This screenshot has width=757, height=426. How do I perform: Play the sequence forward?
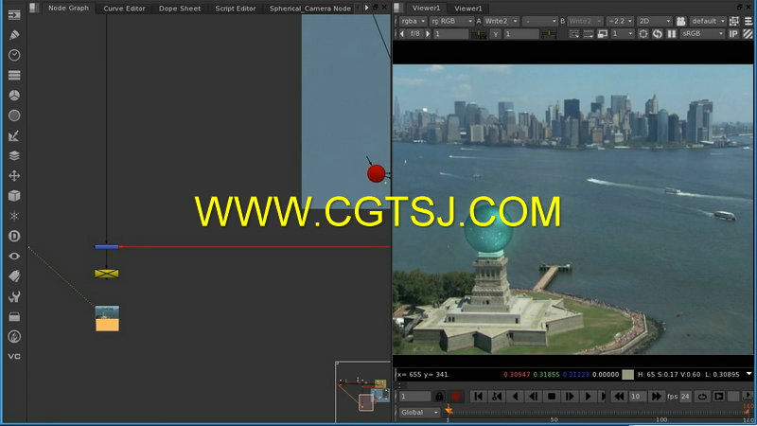[x=588, y=397]
